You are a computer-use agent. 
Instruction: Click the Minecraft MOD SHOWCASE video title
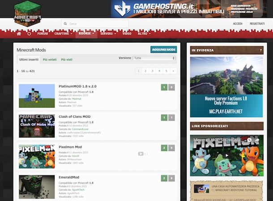[218, 140]
